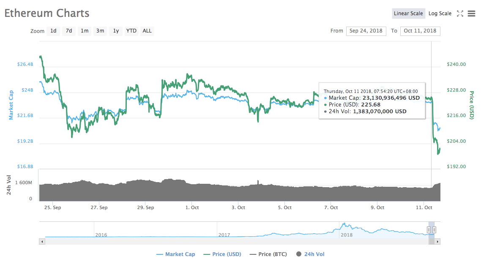Click the $240.00 price axis label

pyautogui.click(x=456, y=64)
